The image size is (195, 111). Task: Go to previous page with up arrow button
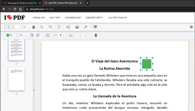click(x=6, y=27)
